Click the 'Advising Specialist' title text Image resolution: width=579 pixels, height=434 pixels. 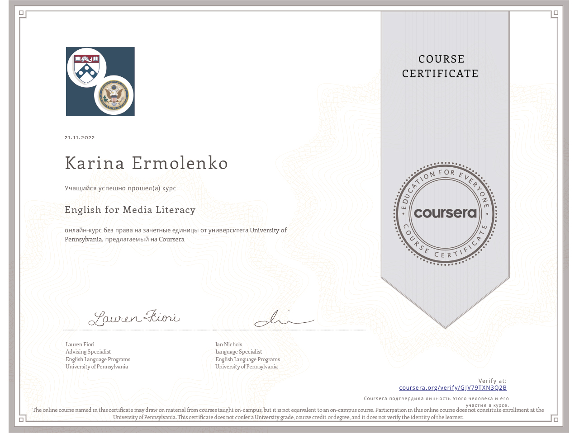coord(88,352)
